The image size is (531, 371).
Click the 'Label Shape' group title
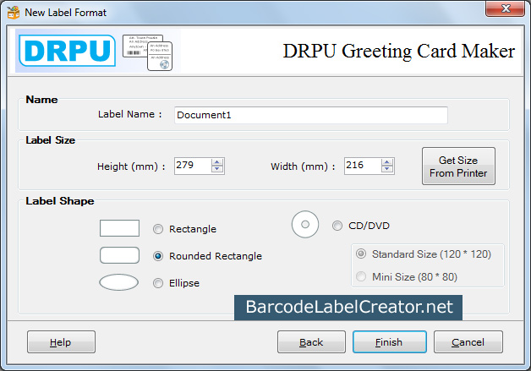coord(60,201)
